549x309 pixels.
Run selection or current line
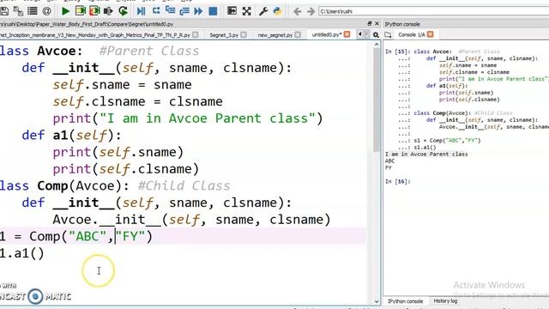click(108, 11)
